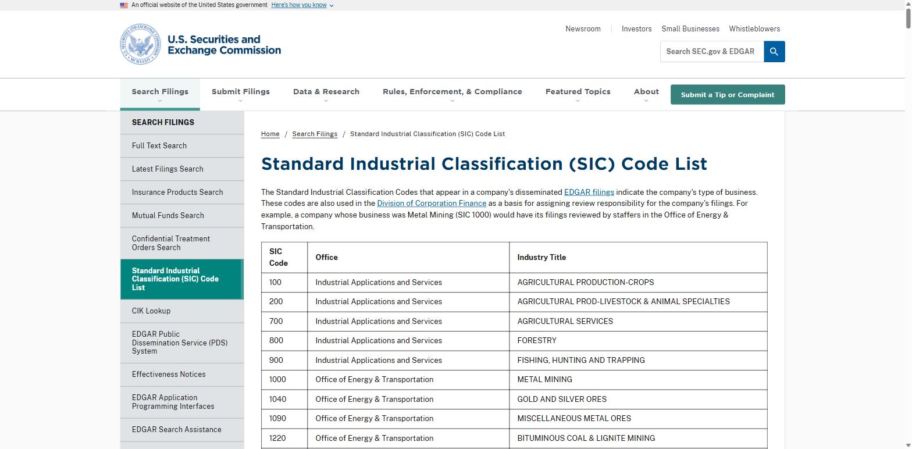The height and width of the screenshot is (449, 912).
Task: Click SIC code 1040 cell
Action: coord(284,400)
